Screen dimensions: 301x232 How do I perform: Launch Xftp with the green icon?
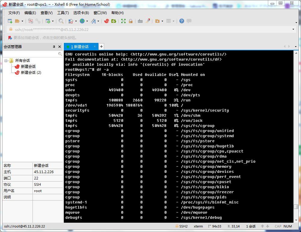[114, 21]
